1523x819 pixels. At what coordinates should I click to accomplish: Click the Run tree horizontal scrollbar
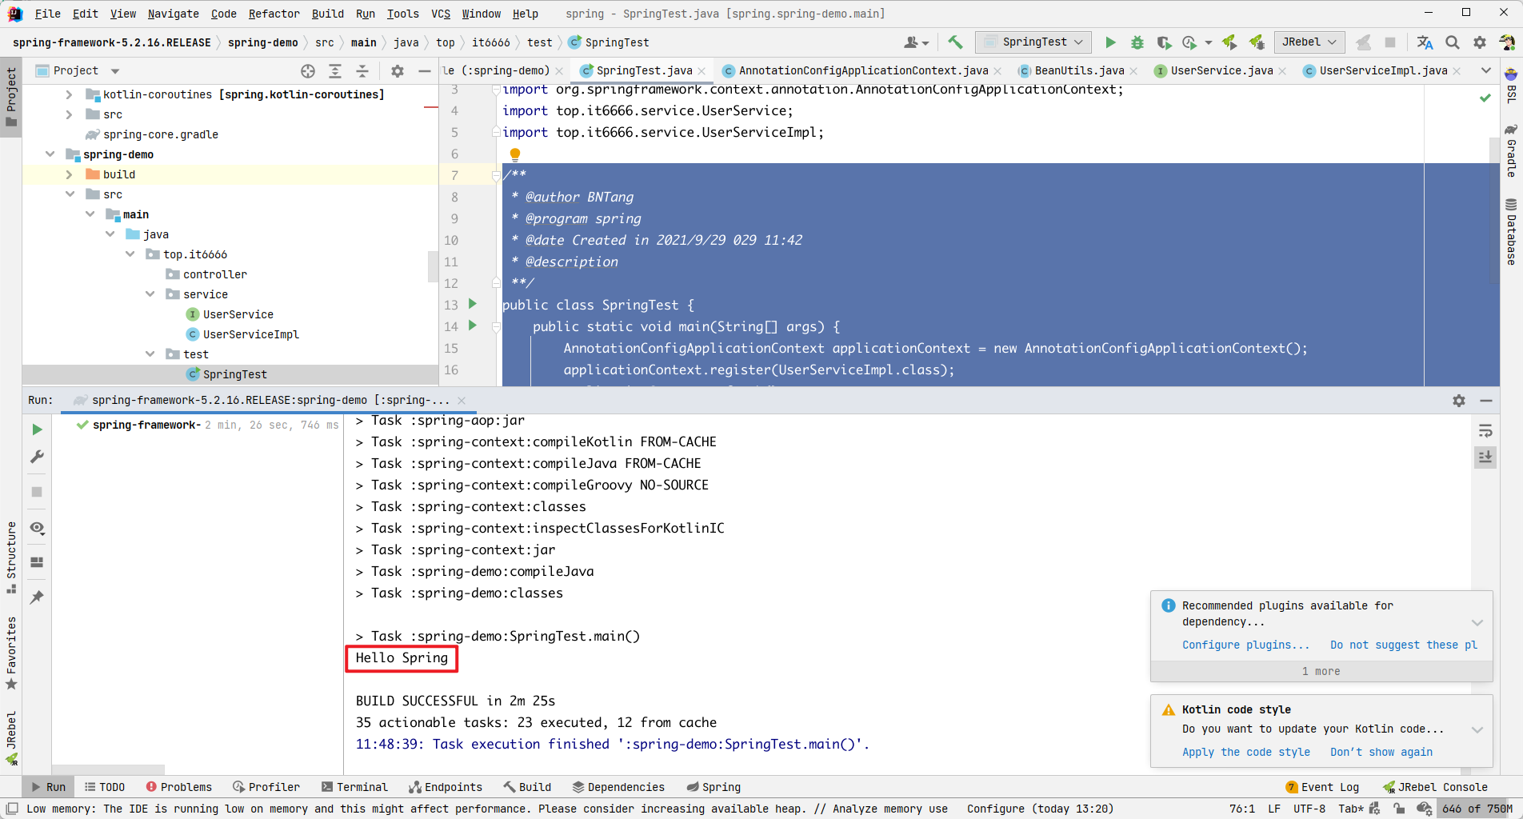pos(108,769)
